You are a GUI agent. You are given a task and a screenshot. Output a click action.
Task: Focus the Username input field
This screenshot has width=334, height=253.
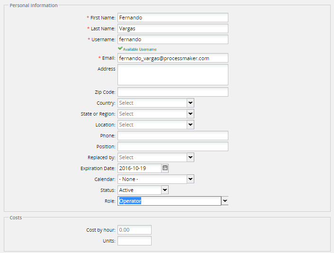point(172,39)
